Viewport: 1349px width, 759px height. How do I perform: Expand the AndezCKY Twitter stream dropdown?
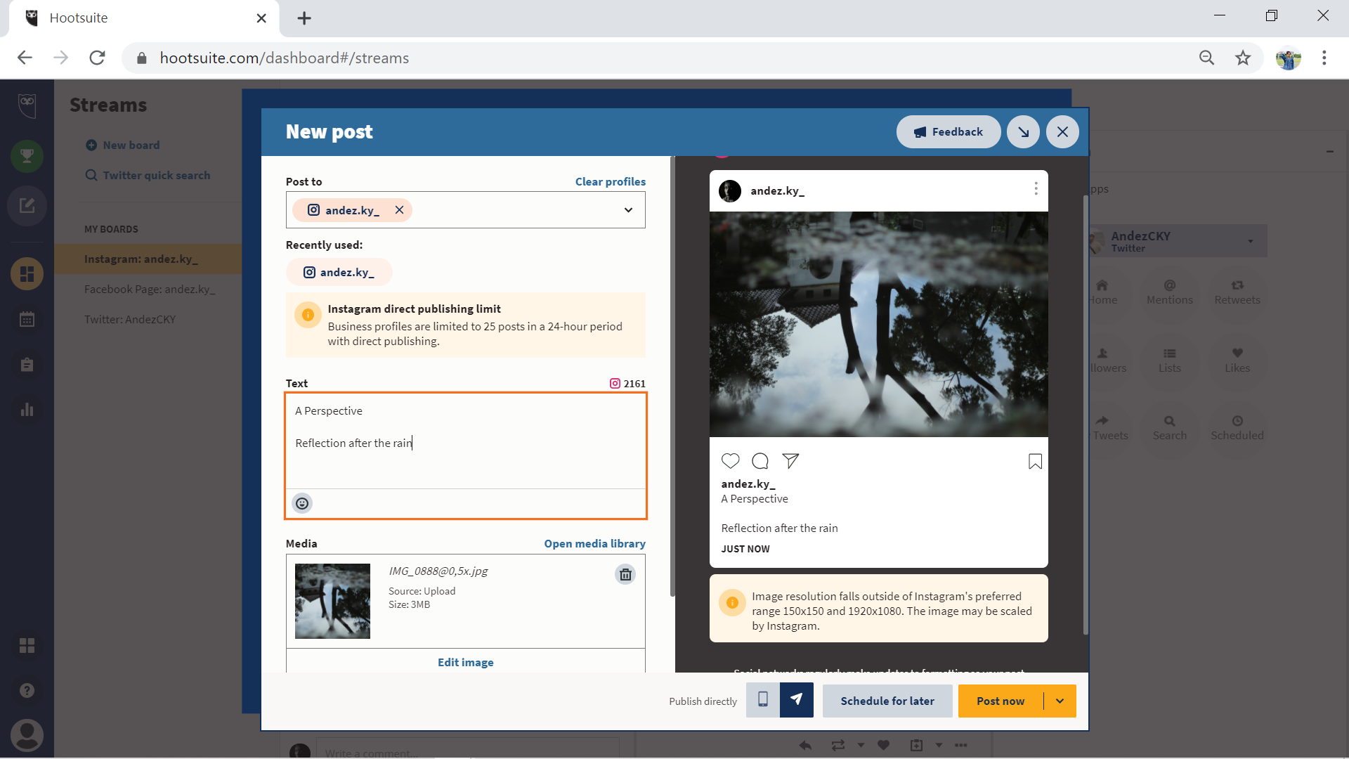point(1249,241)
